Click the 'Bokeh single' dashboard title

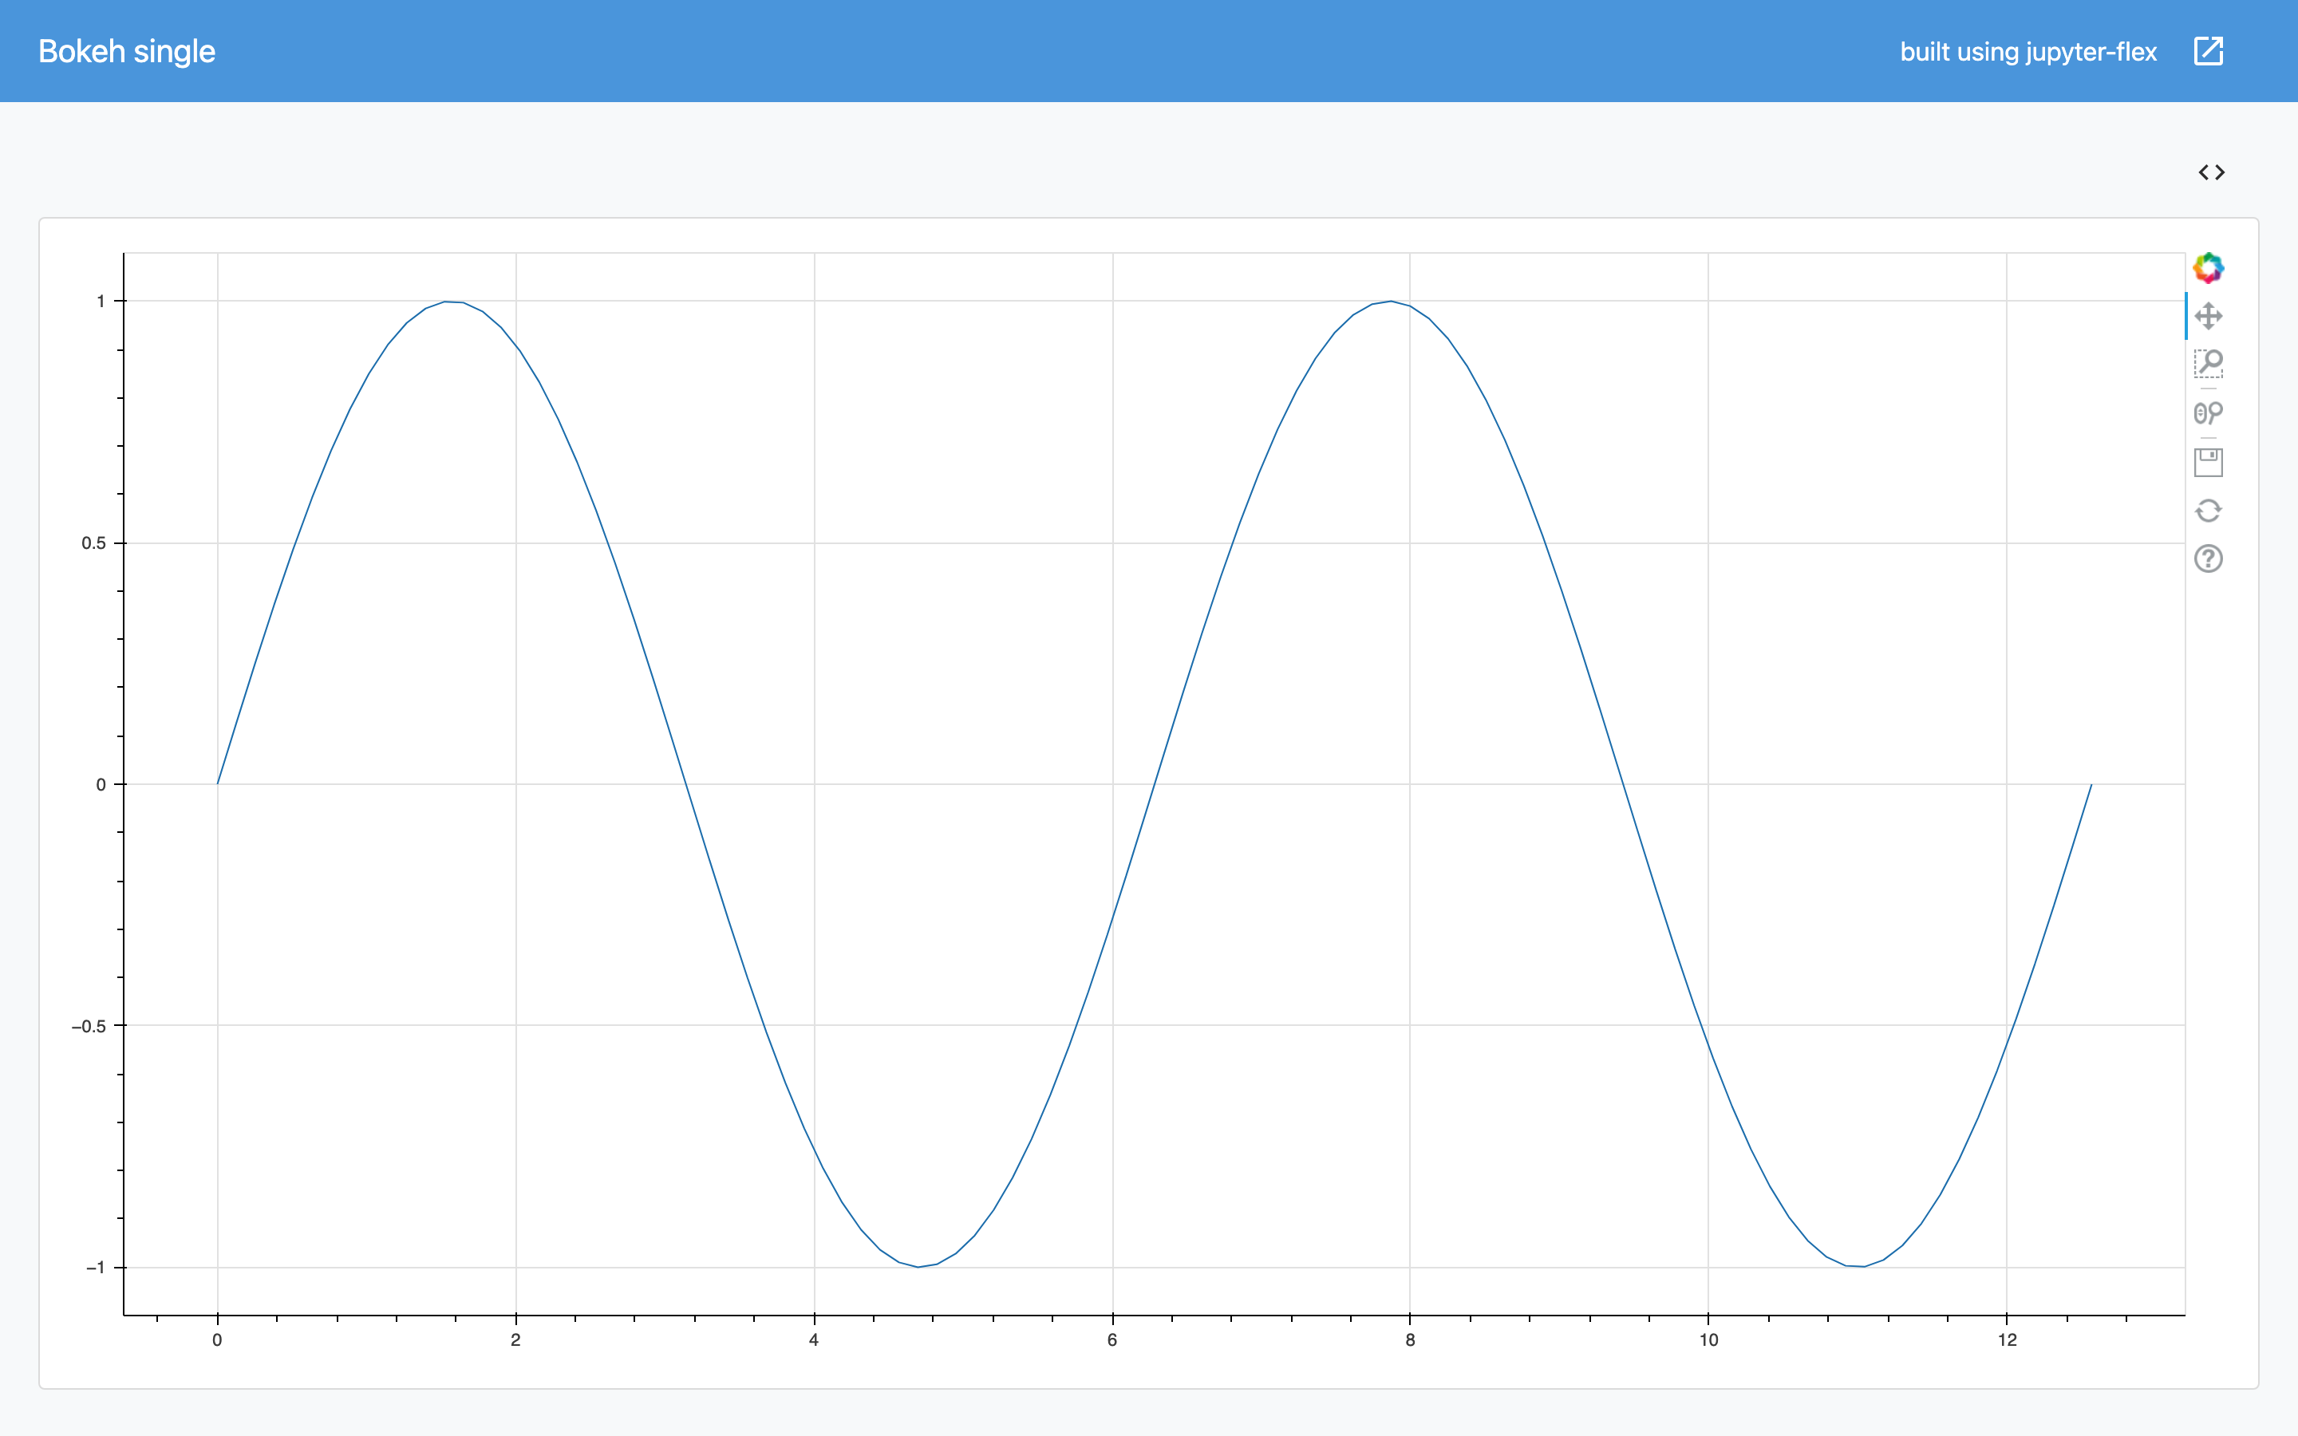tap(126, 51)
